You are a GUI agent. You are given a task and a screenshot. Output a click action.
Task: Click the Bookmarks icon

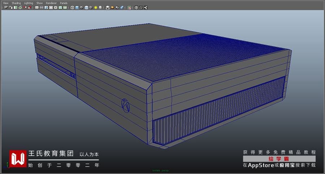[x=16, y=8]
